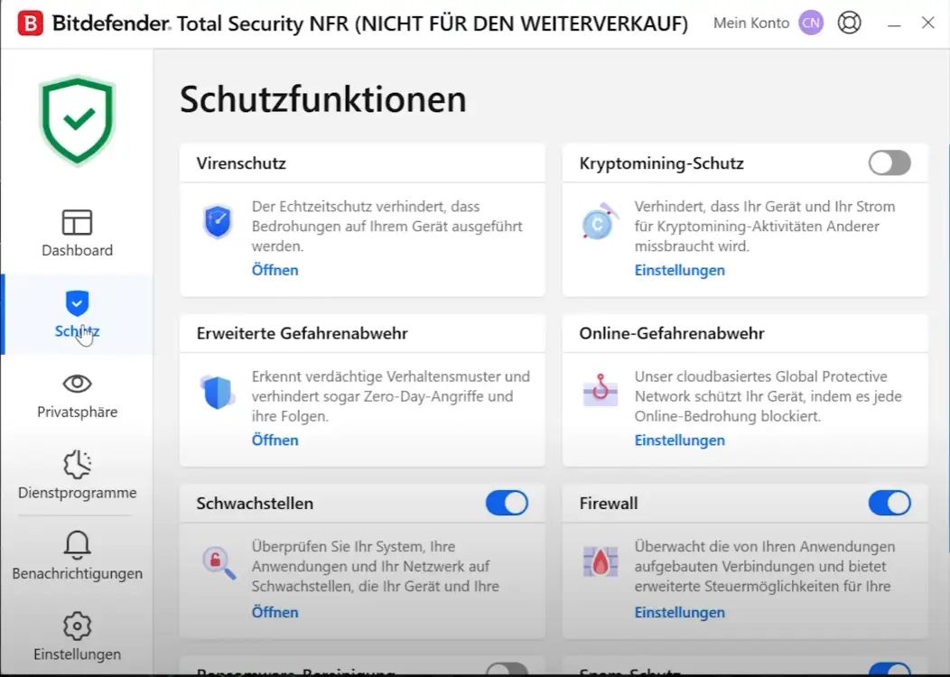Open the support lifebuoy icon
This screenshot has width=950, height=677.
[849, 23]
